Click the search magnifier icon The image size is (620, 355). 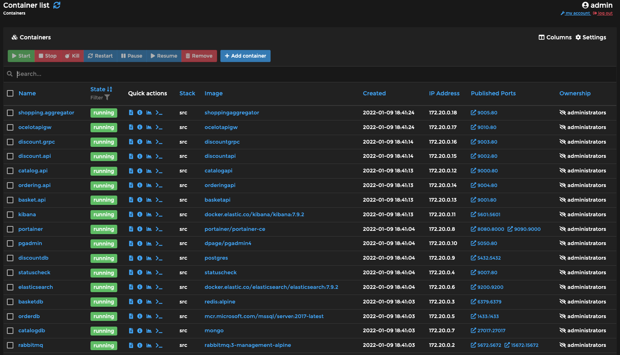pyautogui.click(x=10, y=74)
